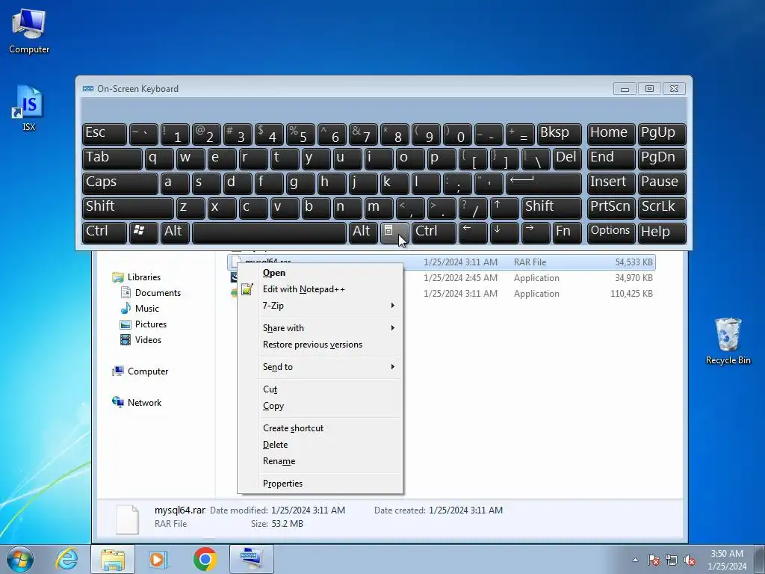Open Videos library in sidebar
The image size is (765, 574).
pyautogui.click(x=141, y=340)
